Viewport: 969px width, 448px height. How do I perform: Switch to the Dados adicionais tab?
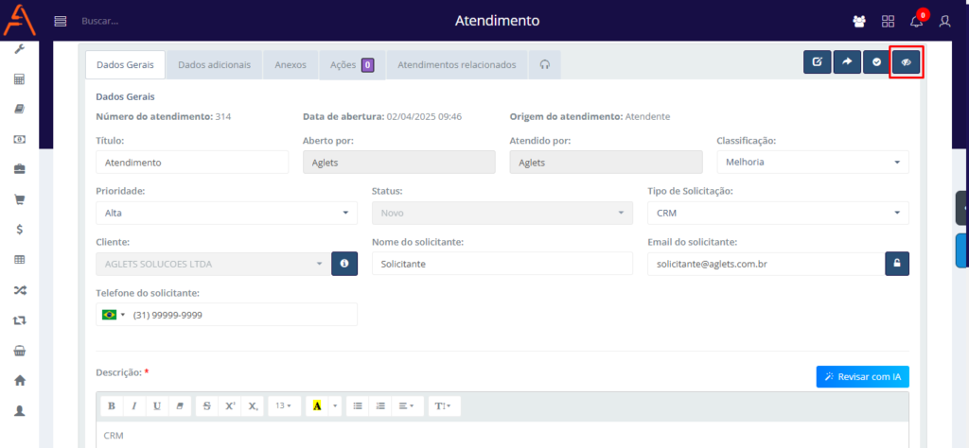214,65
